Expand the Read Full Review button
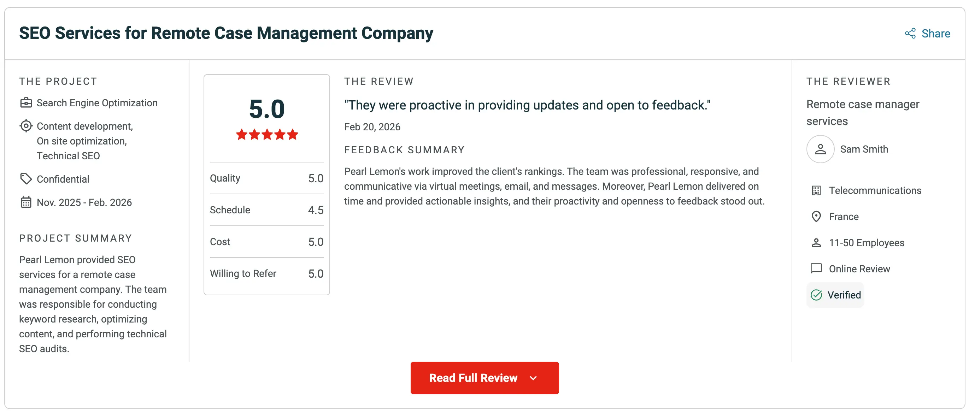Viewport: 969px width, 414px height. (x=484, y=378)
